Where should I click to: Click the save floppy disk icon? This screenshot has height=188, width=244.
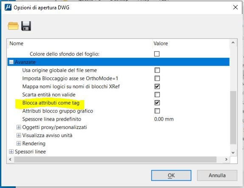point(26,26)
